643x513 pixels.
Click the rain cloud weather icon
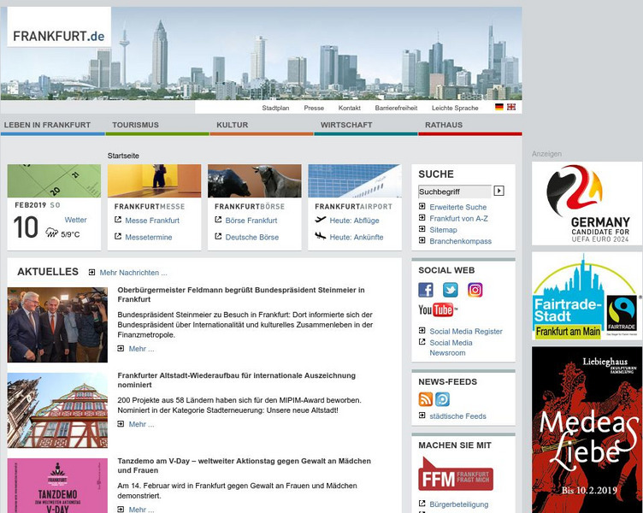click(x=51, y=233)
